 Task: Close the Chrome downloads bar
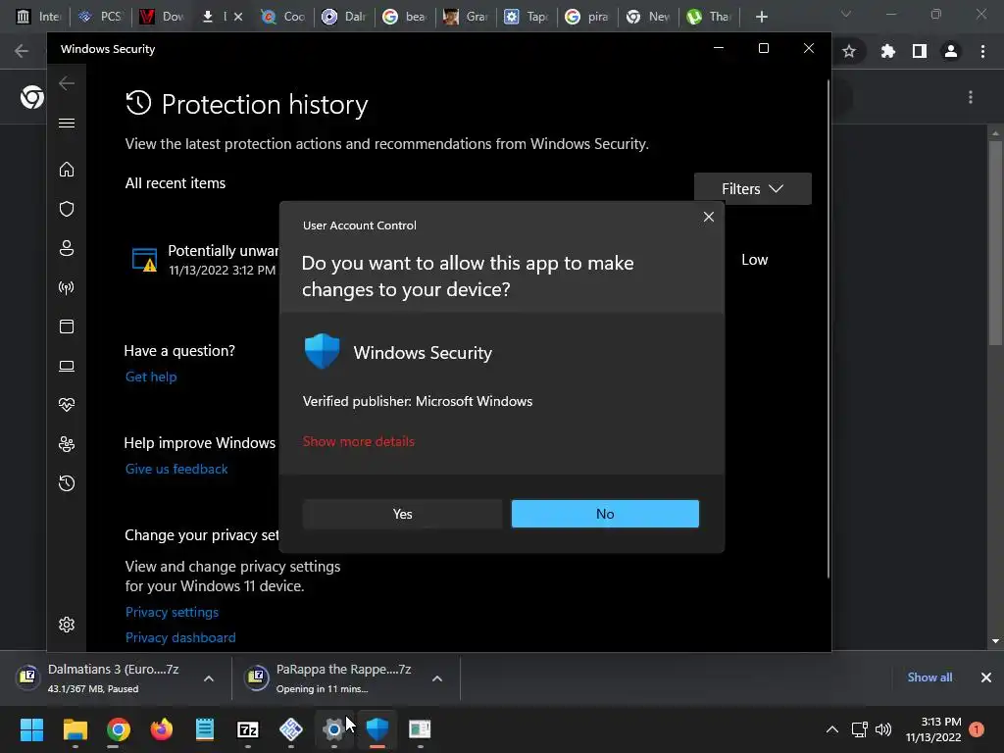[x=986, y=678]
